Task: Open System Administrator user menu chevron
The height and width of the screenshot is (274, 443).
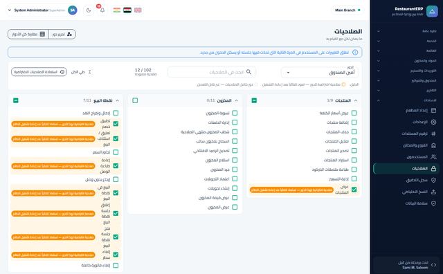Action: pyautogui.click(x=9, y=10)
